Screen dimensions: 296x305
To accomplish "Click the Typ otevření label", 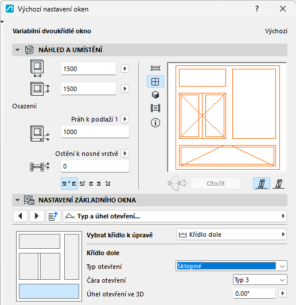I will pos(104,267).
